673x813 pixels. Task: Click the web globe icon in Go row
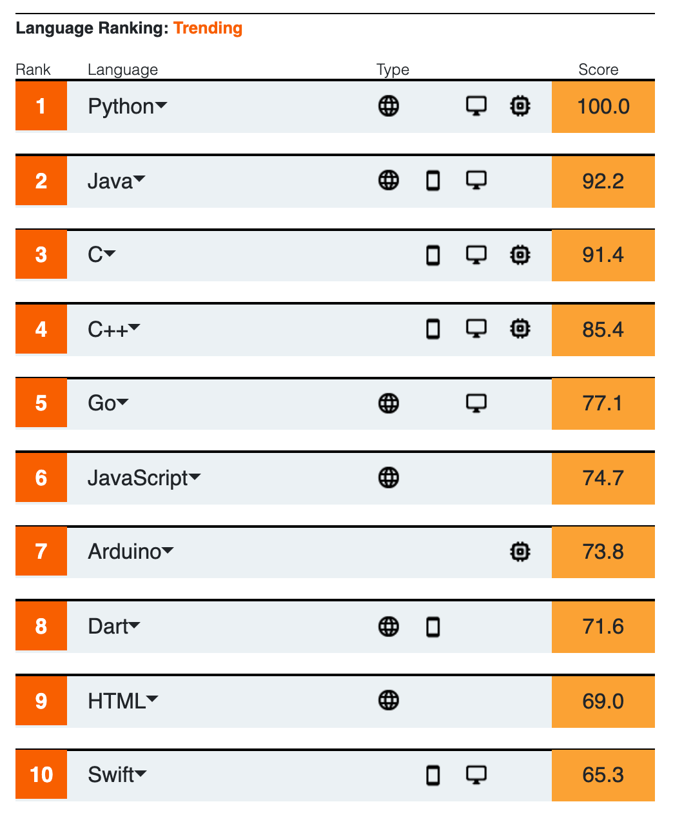[389, 403]
